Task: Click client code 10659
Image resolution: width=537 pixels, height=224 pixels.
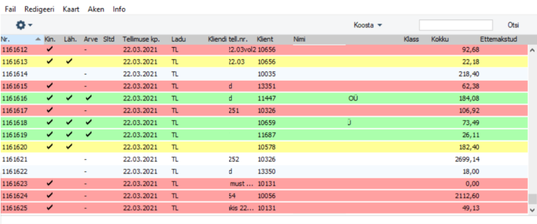Action: tap(266, 122)
